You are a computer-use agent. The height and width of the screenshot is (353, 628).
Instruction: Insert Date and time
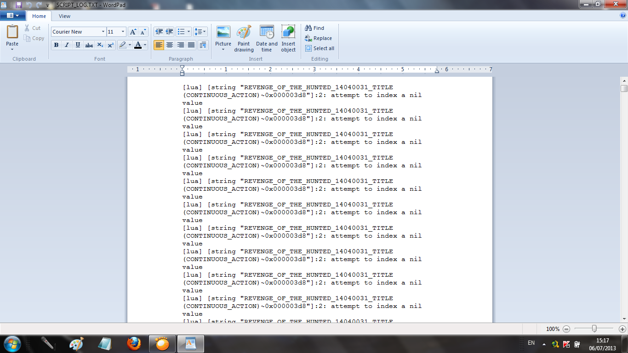267,33
